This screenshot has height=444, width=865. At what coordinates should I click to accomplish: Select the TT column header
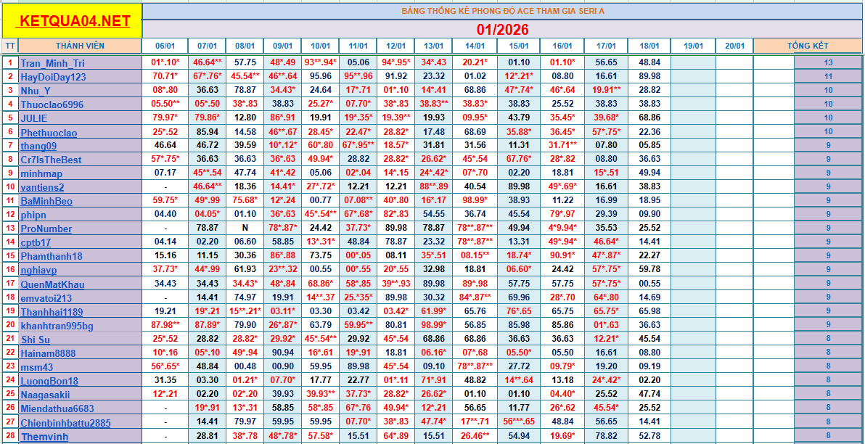10,46
